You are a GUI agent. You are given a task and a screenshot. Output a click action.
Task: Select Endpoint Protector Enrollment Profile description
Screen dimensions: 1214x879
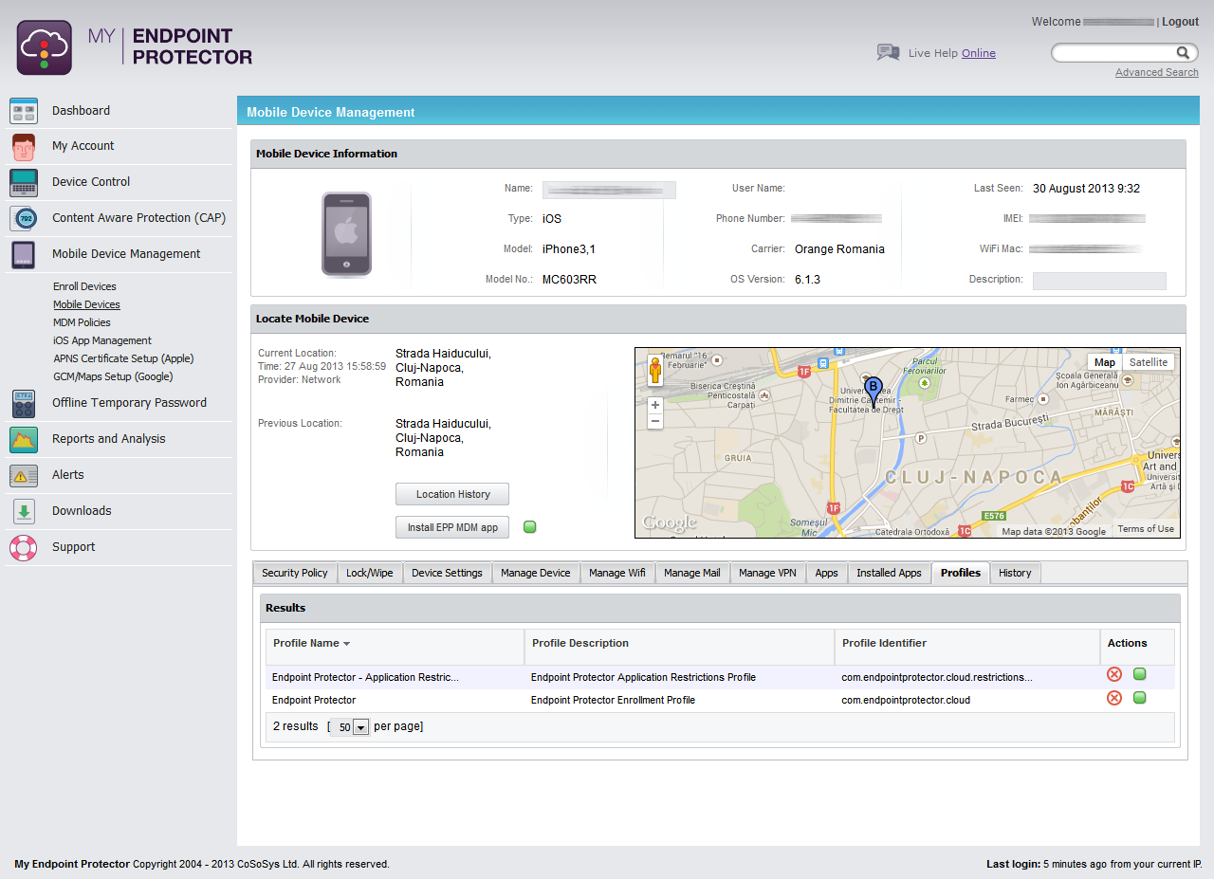coord(613,700)
